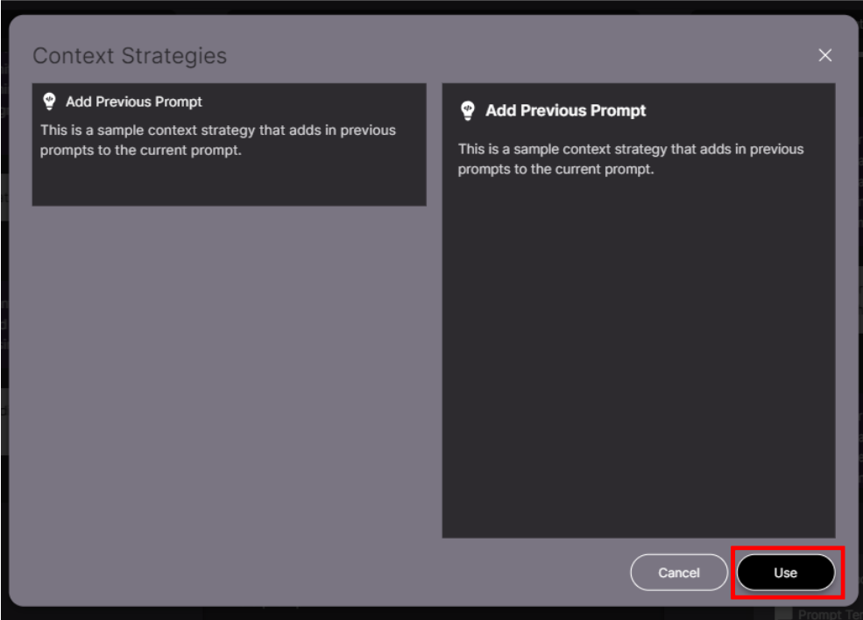
Task: Close the dialog with the X icon
Action: click(824, 55)
